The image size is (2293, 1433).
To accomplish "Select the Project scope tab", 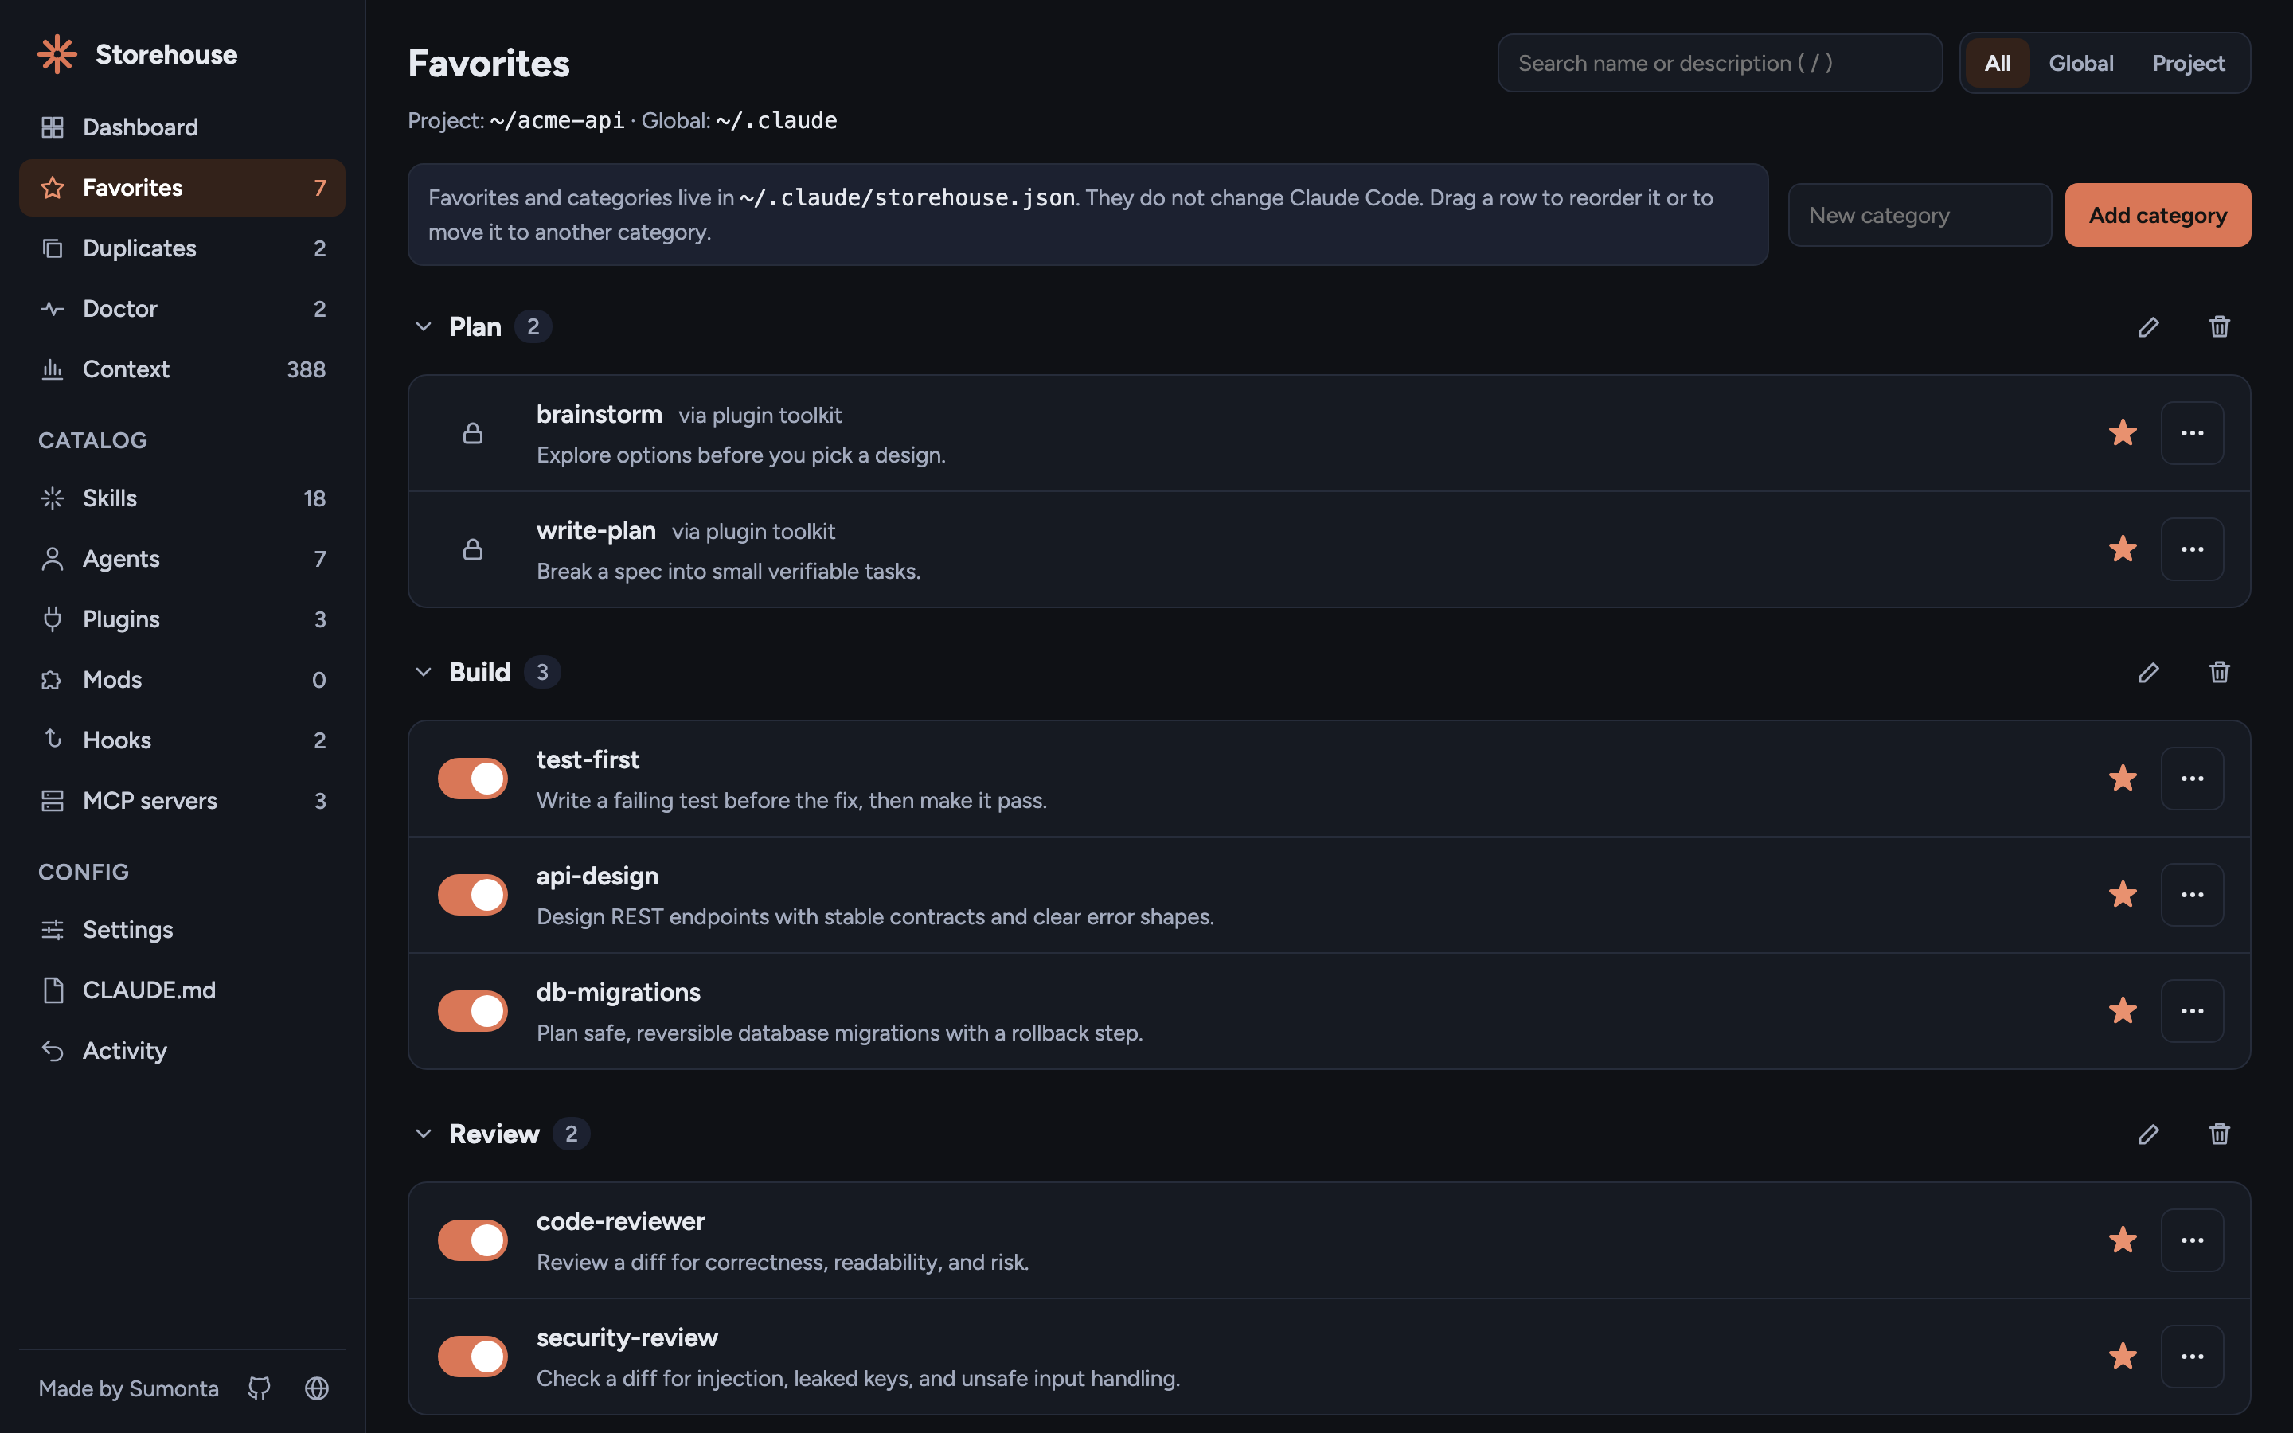I will (2188, 64).
